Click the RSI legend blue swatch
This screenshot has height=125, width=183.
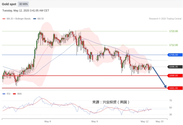click(x=4, y=94)
